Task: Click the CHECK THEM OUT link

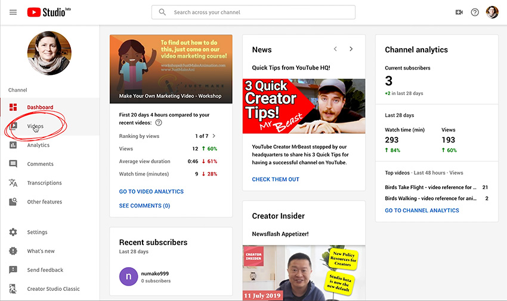Action: 276,179
